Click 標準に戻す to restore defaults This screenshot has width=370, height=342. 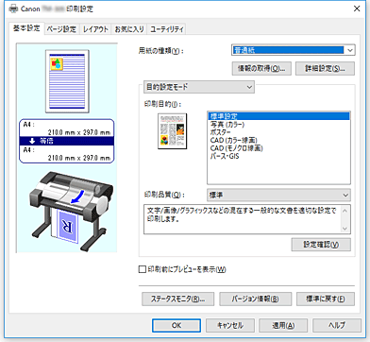[x=326, y=299]
